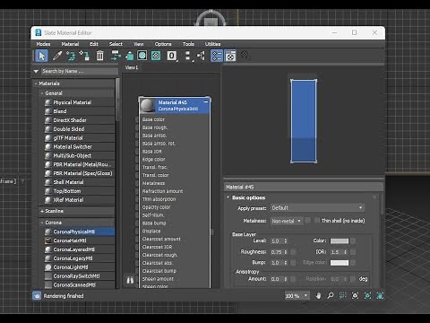Open the Material menu
430x323 pixels.
[x=70, y=44]
